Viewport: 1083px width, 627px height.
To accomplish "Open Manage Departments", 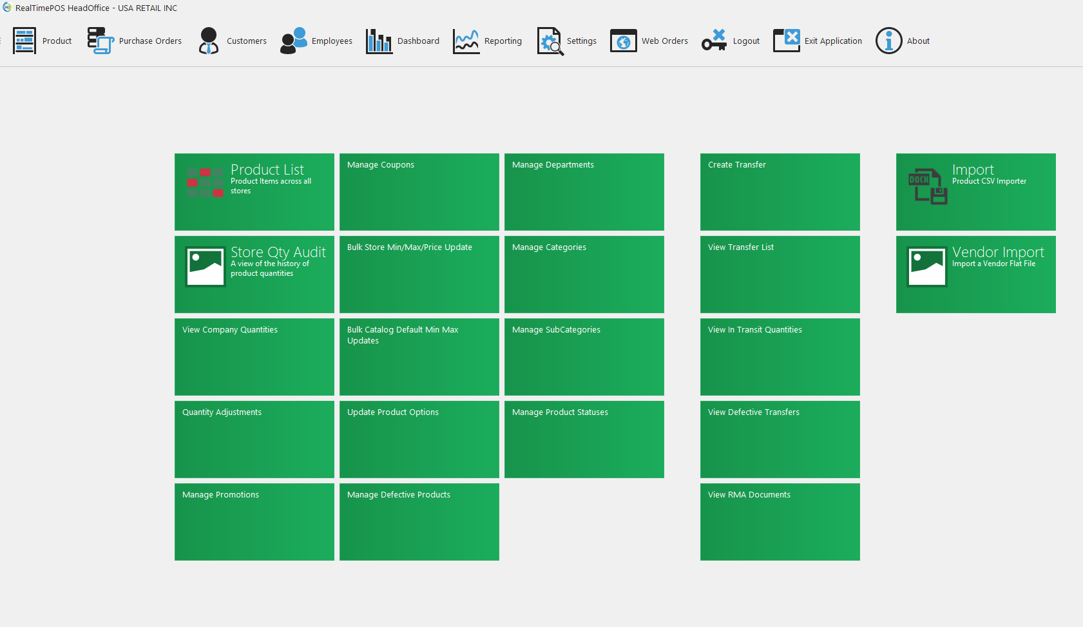I will point(584,191).
